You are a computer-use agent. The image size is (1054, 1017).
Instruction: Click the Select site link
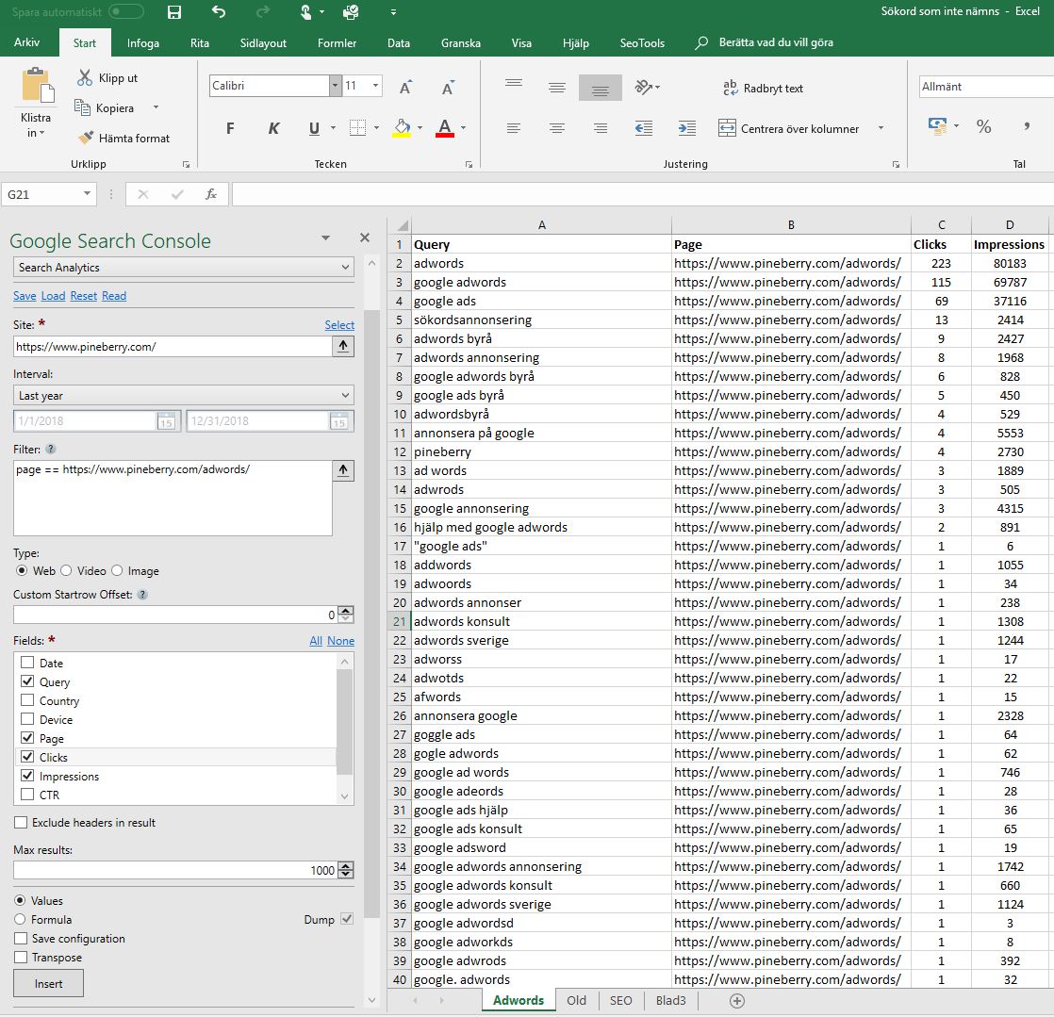pyautogui.click(x=339, y=324)
